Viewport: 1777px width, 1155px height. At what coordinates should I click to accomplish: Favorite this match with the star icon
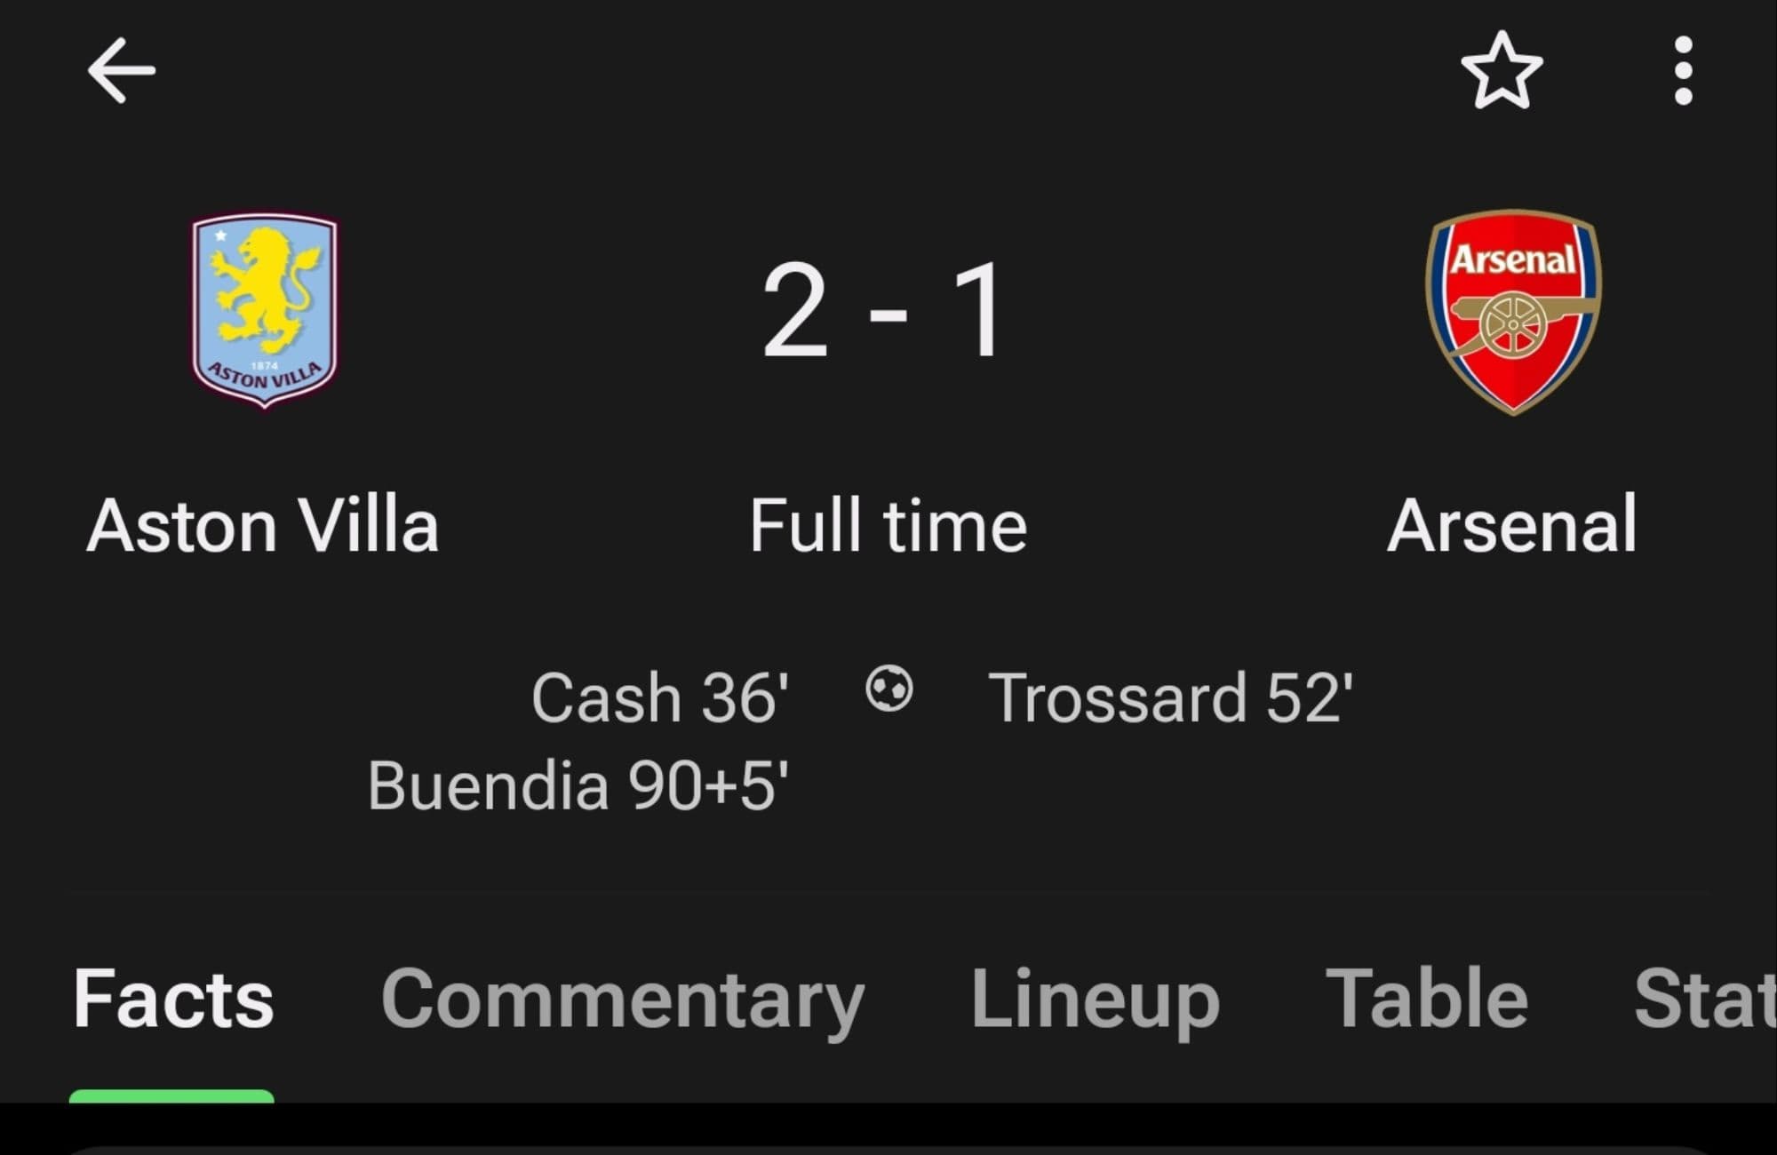(x=1502, y=70)
